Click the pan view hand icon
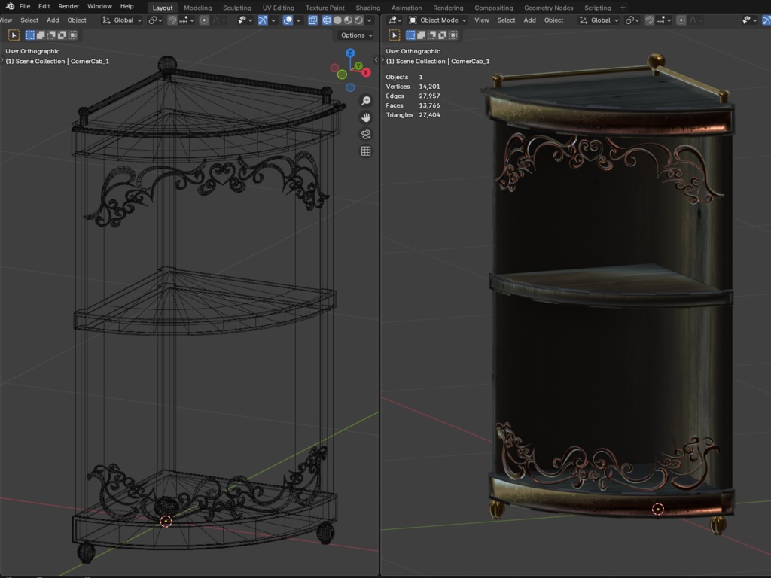 click(x=366, y=117)
